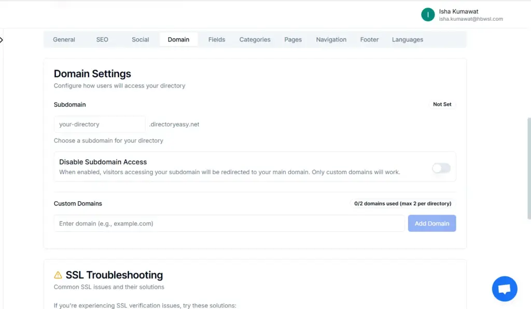Open the Categories settings tab

point(255,39)
